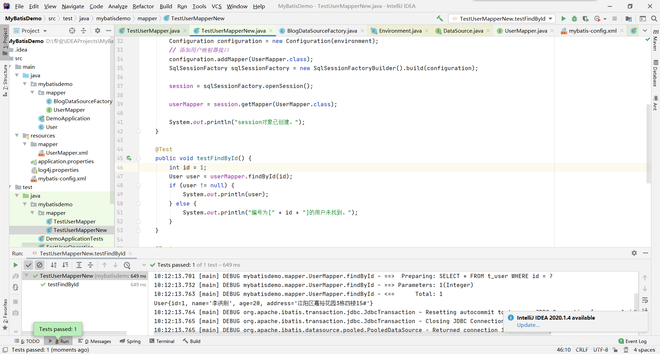Image resolution: width=660 pixels, height=354 pixels.
Task: Collapse the method fold marker at line 45
Action: pyautogui.click(x=139, y=158)
